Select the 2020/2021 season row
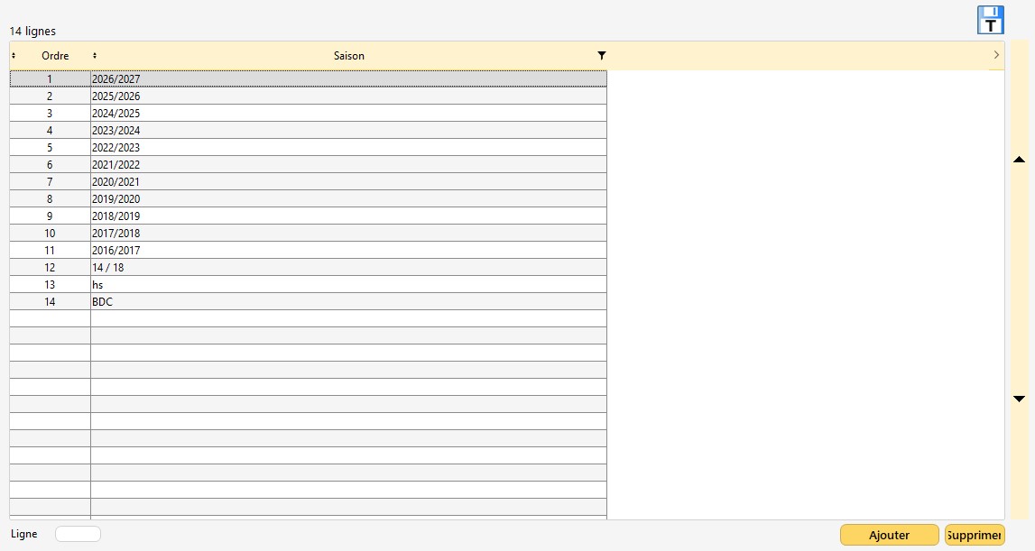Screen dimensions: 1035x551 347,182
